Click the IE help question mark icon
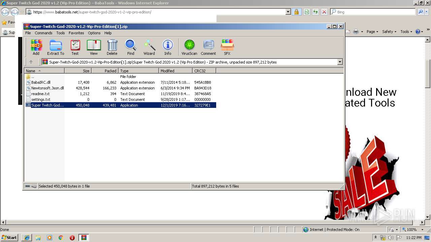 [418, 32]
